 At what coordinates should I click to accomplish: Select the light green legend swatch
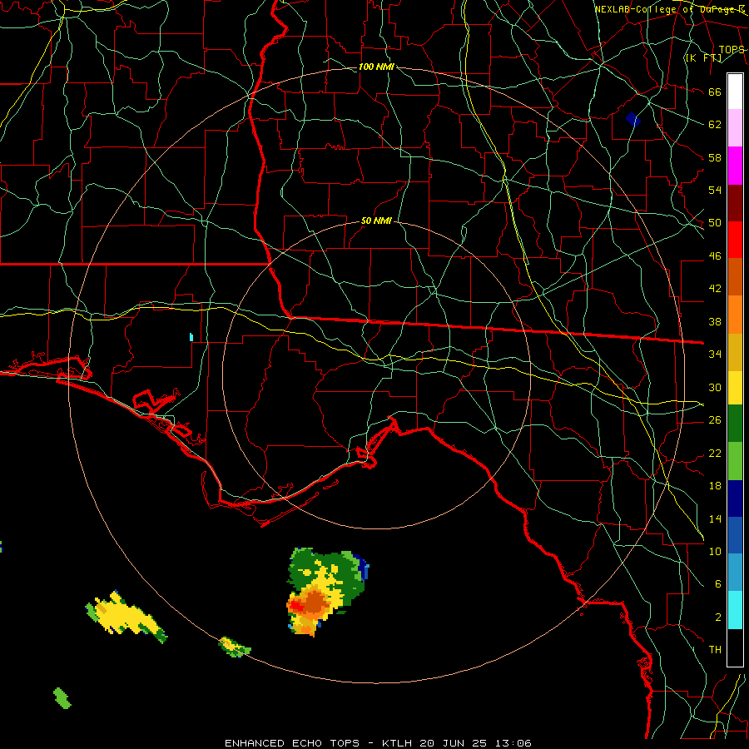pos(735,461)
